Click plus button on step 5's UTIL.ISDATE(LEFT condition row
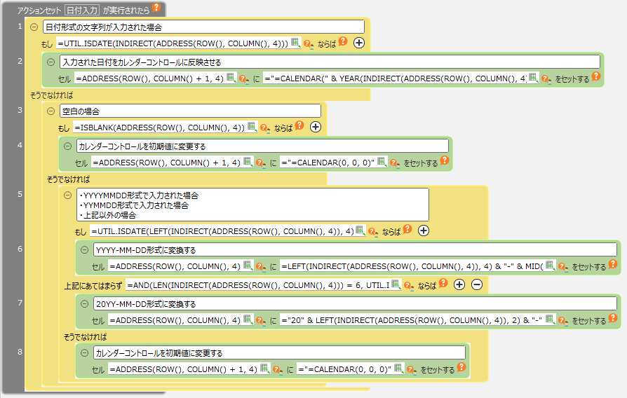The width and height of the screenshot is (627, 398). pos(424,231)
